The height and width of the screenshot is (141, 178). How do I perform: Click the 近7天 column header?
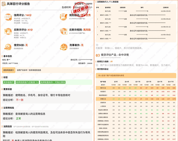[116, 82]
